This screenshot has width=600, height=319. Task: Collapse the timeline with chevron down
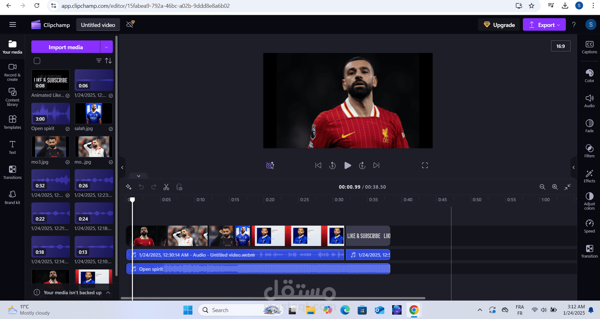click(139, 176)
